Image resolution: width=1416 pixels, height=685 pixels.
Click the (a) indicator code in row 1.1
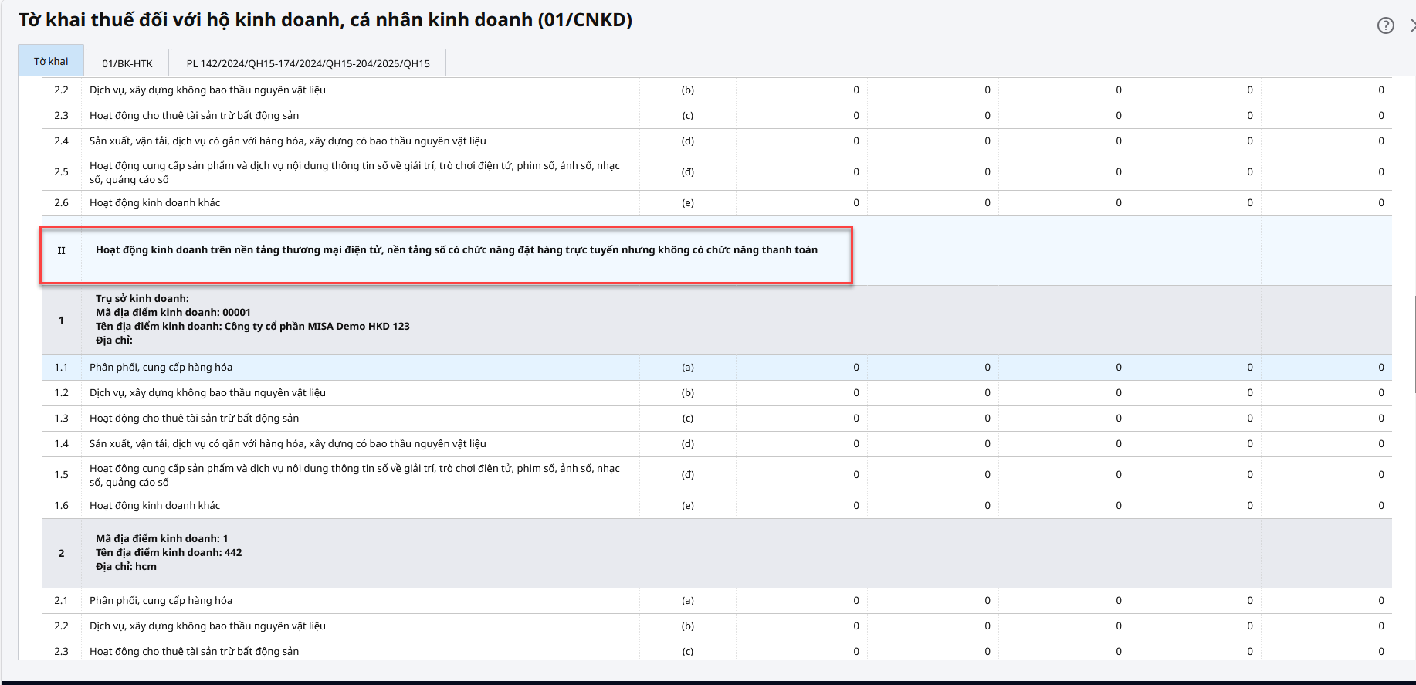tap(687, 368)
